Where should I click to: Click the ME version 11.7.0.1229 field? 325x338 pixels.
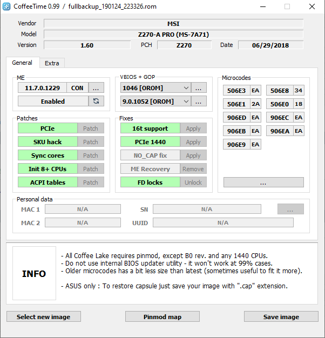pyautogui.click(x=42, y=87)
